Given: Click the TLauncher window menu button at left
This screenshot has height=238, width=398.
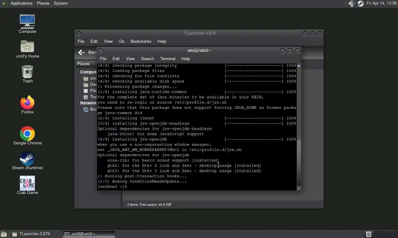Looking at the screenshot, I should [78, 33].
